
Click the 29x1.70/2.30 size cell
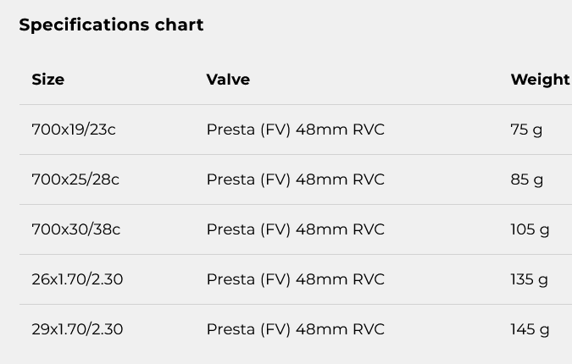point(77,329)
